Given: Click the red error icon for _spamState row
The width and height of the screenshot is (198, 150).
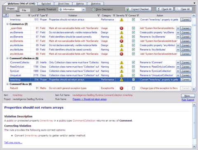Looking at the screenshot, I should (x=121, y=28).
